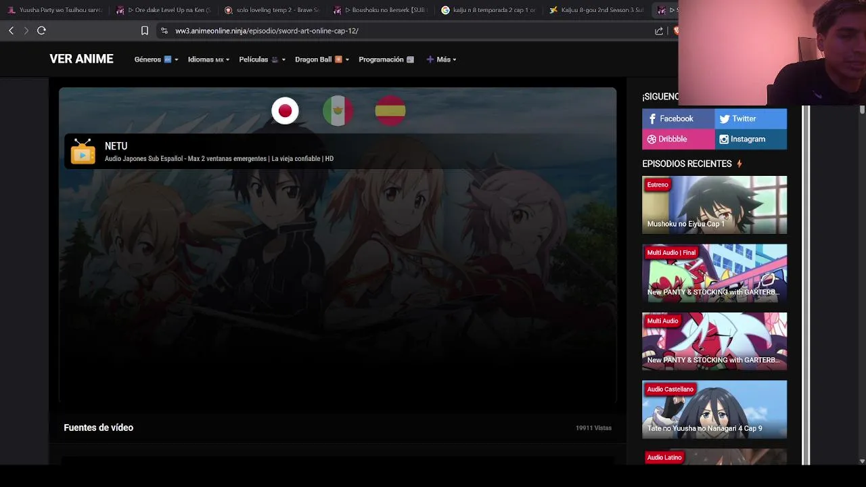The width and height of the screenshot is (866, 487).
Task: Click the Audio Latino badge
Action: [664, 457]
